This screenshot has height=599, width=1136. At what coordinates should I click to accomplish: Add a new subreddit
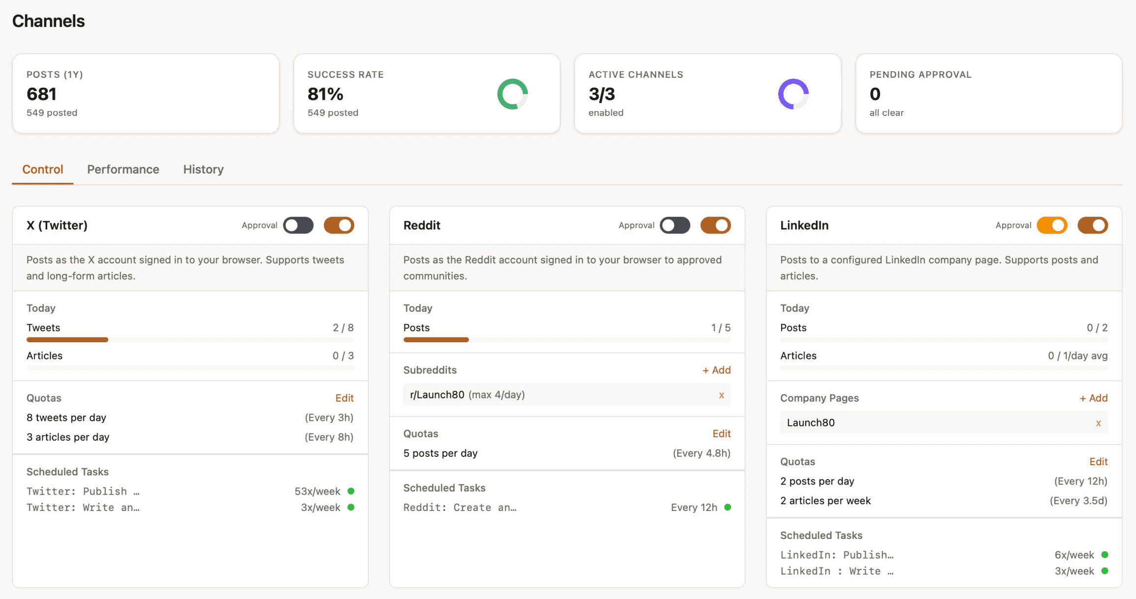tap(716, 370)
